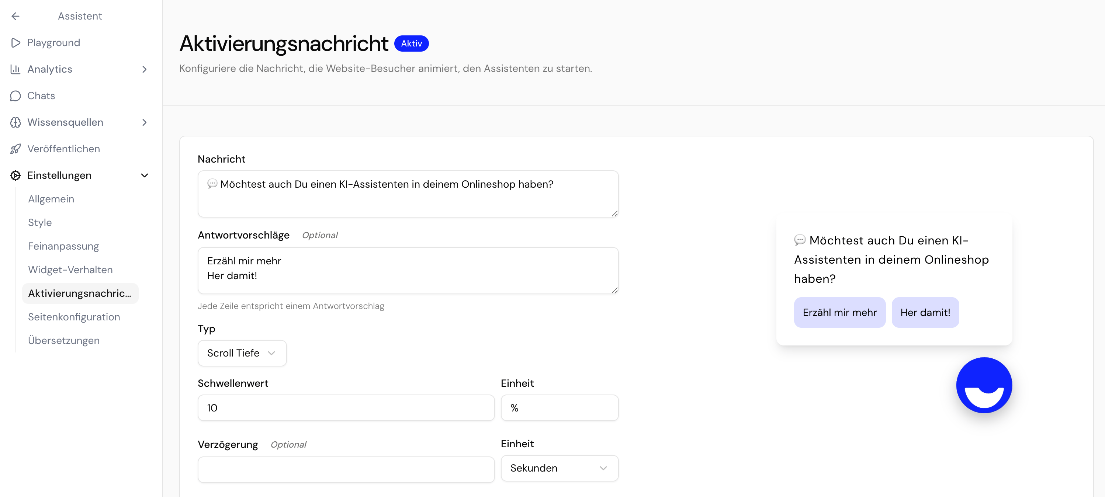
Task: Click the Playground play icon
Action: [16, 43]
